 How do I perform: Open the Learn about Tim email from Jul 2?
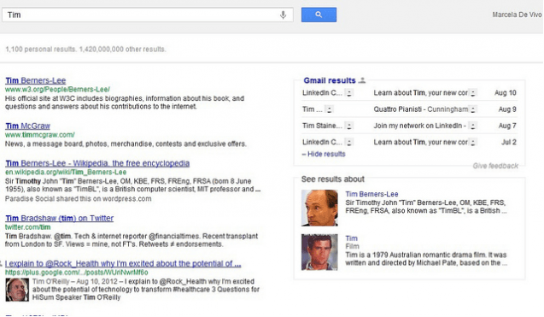pyautogui.click(x=420, y=143)
